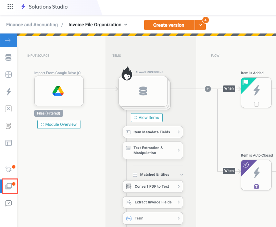
Task: Open the apps grid launcher icon
Action: click(10, 6)
